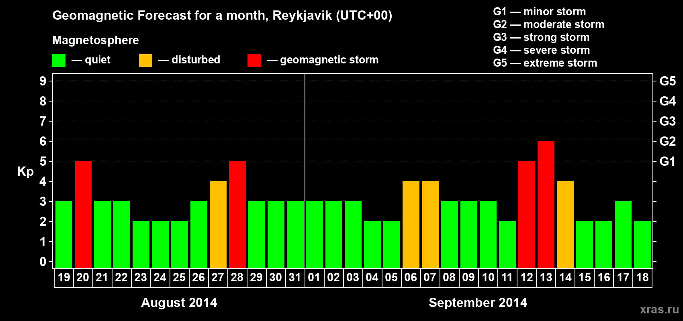
Task: Select the orange bar for September 07
Action: click(x=430, y=224)
